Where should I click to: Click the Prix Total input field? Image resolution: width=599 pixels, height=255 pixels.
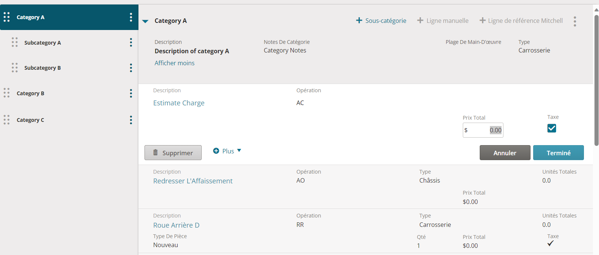click(x=483, y=130)
